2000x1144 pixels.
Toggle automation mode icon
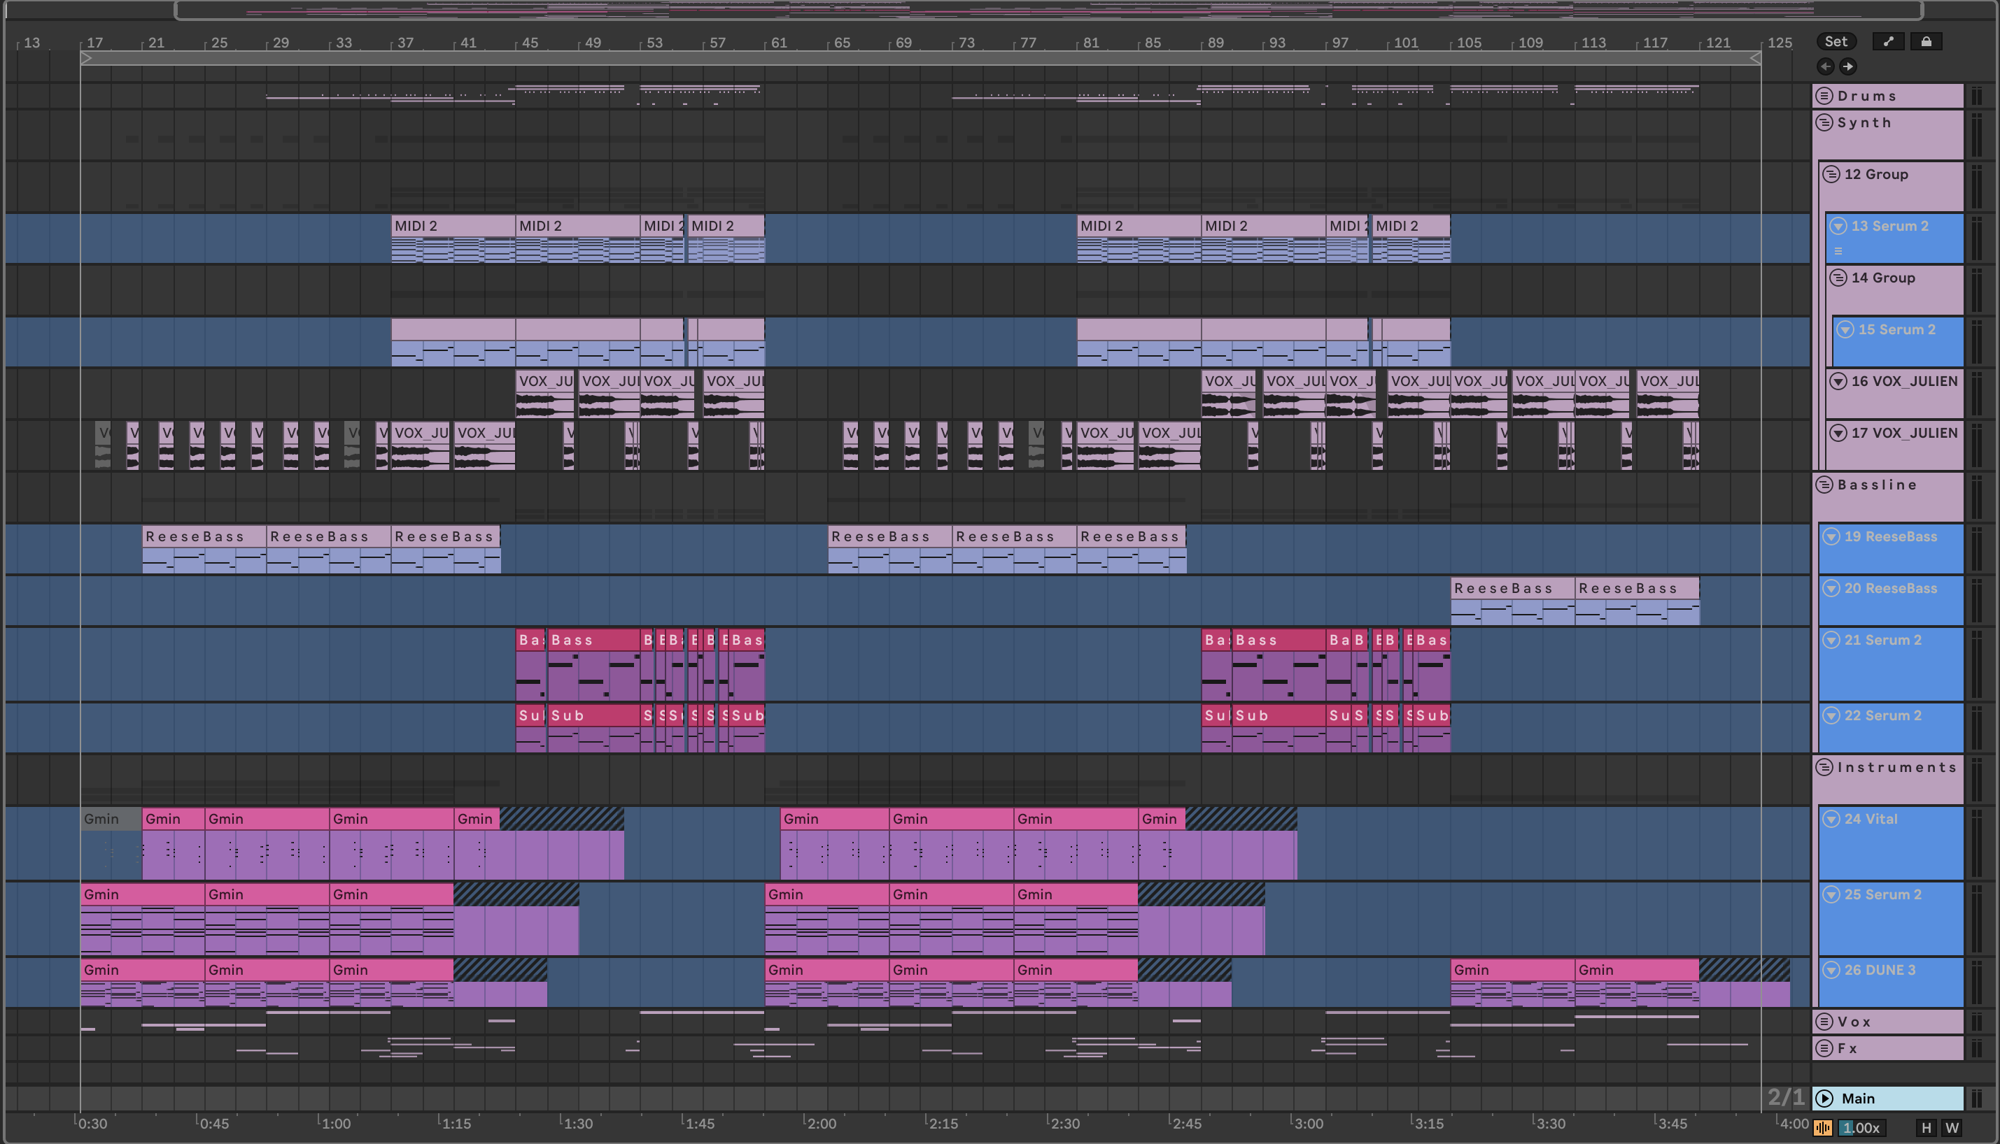[x=1888, y=42]
